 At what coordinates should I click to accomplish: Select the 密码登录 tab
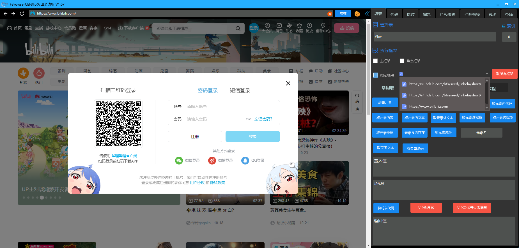(x=208, y=91)
